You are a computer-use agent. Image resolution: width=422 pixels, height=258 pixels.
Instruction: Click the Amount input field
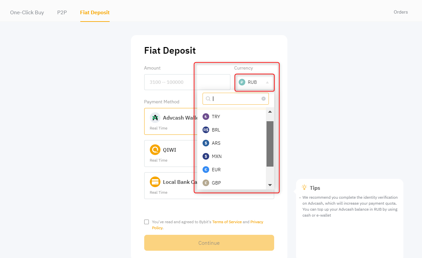click(187, 82)
